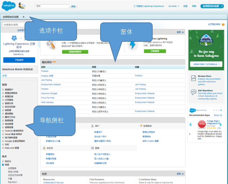Select the last carousel dot in Recommended Apps
Image resolution: width=228 pixels, height=184 pixels.
click(221, 110)
